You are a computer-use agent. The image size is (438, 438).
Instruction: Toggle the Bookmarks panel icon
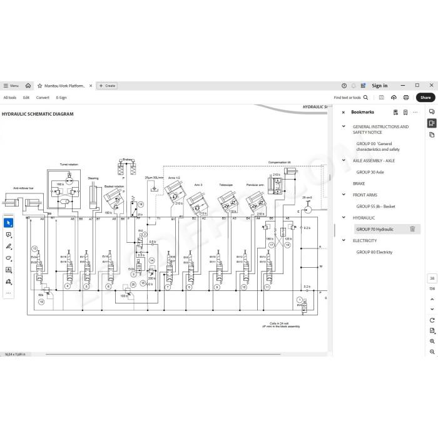point(432,123)
